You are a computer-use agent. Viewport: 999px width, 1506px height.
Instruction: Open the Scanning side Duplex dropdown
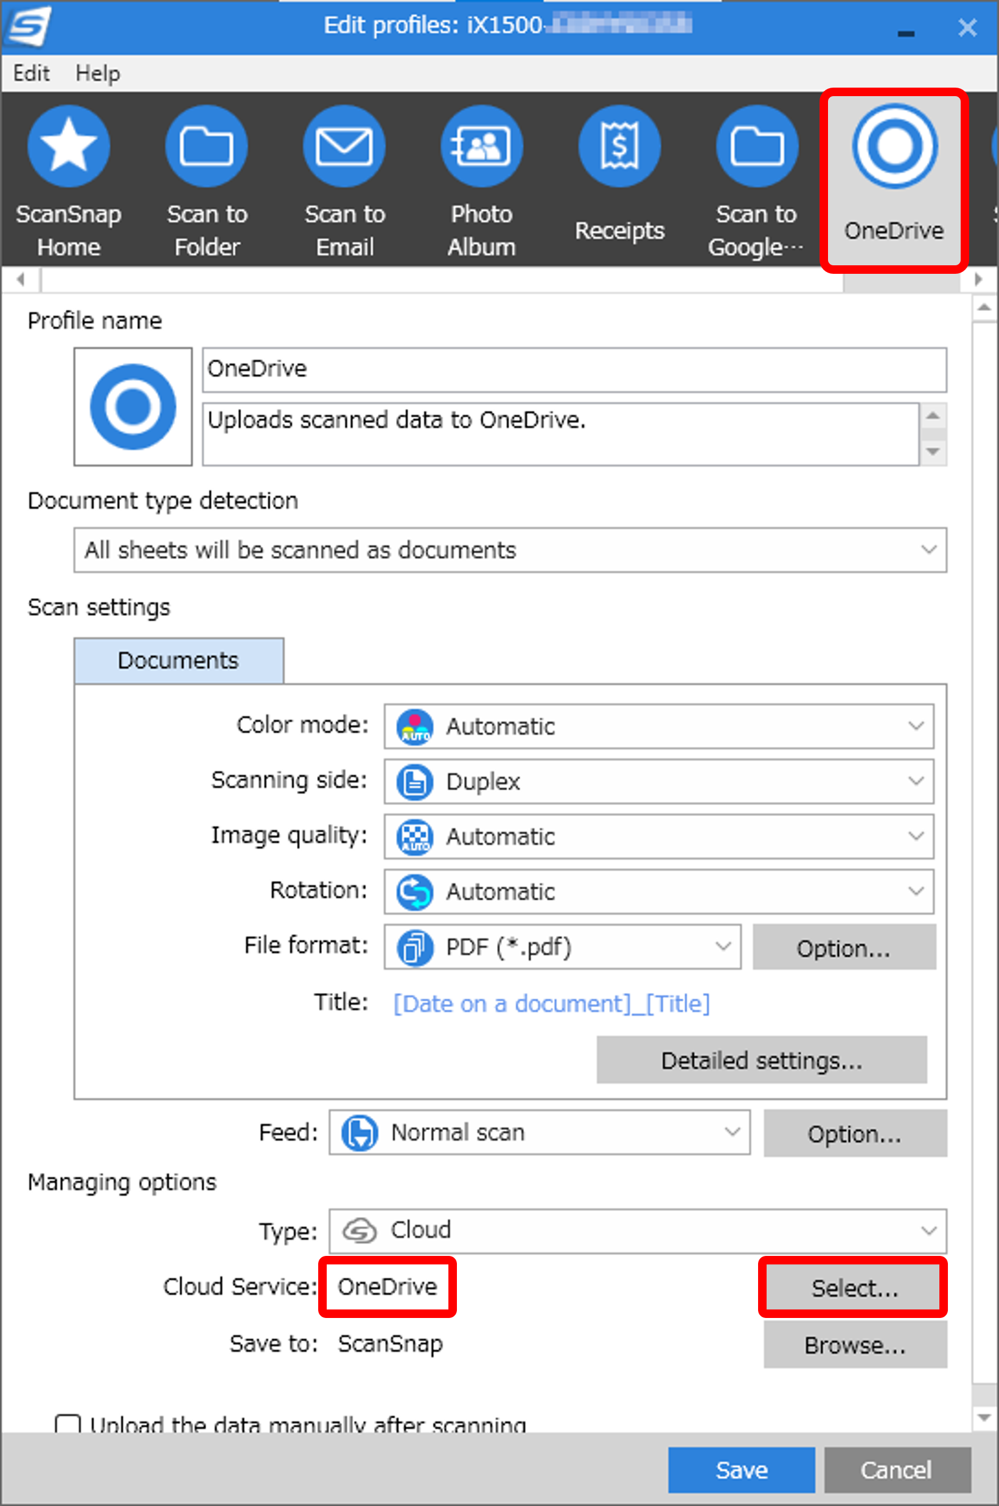[659, 781]
